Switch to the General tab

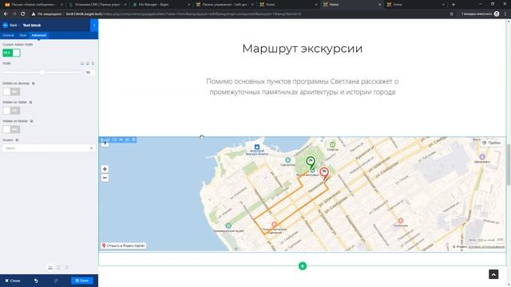coord(9,35)
